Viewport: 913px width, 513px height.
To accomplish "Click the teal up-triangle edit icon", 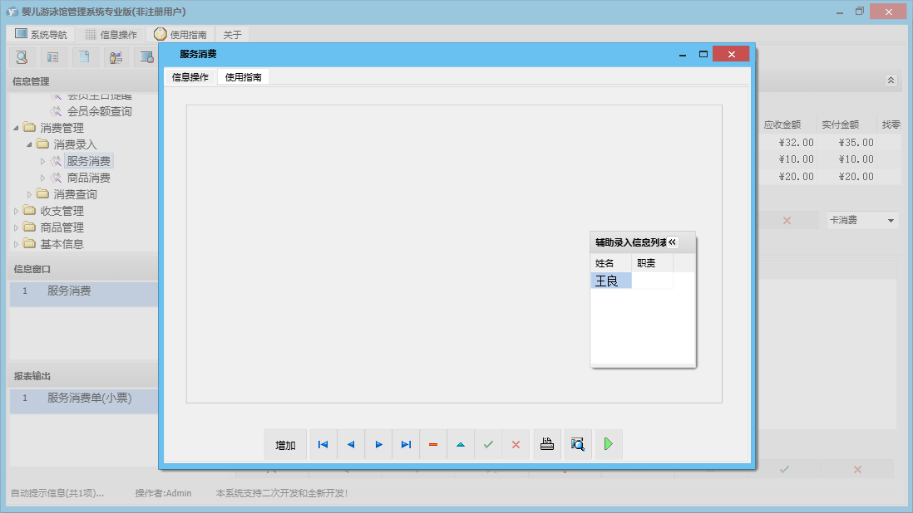I will pos(461,445).
